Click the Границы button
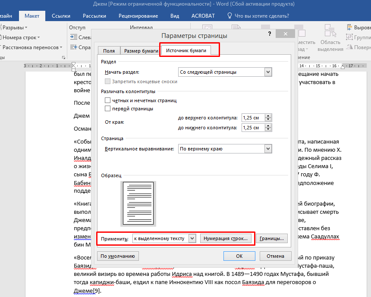The width and height of the screenshot is (371, 297). pyautogui.click(x=272, y=238)
